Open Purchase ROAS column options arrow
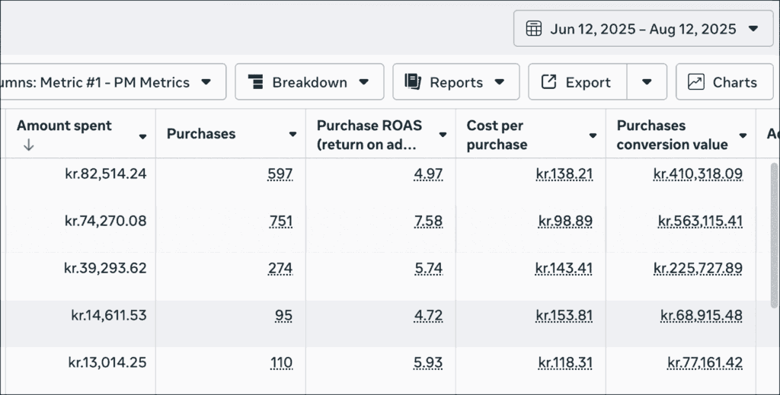 point(443,135)
